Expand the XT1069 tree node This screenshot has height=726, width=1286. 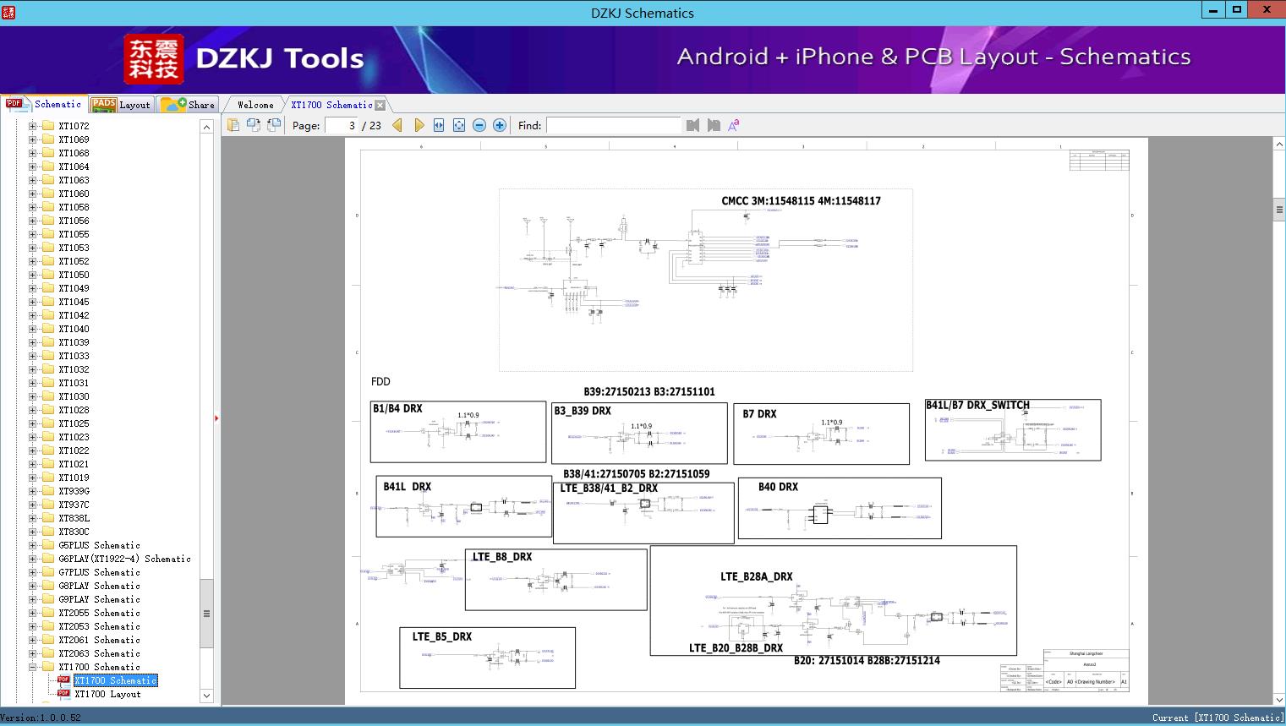coord(33,139)
